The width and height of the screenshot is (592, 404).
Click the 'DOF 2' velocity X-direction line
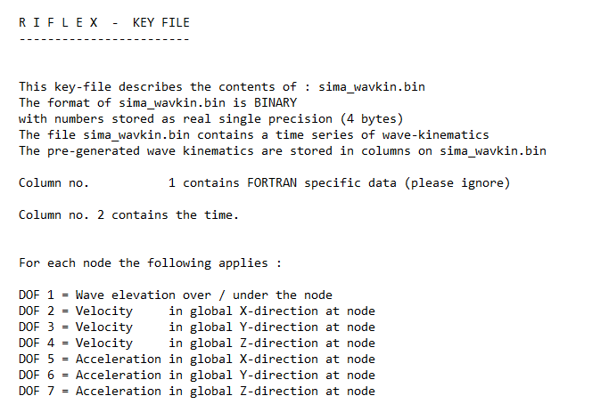(196, 311)
